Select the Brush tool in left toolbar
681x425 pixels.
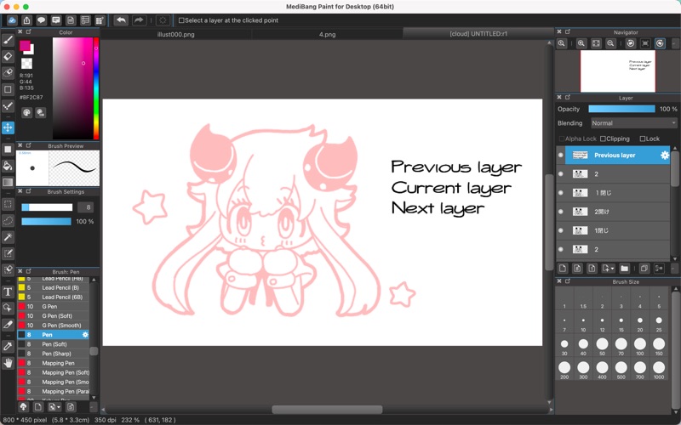(x=8, y=40)
